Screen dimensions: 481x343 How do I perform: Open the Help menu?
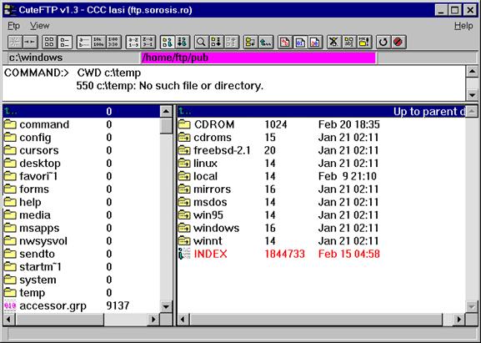pos(463,26)
